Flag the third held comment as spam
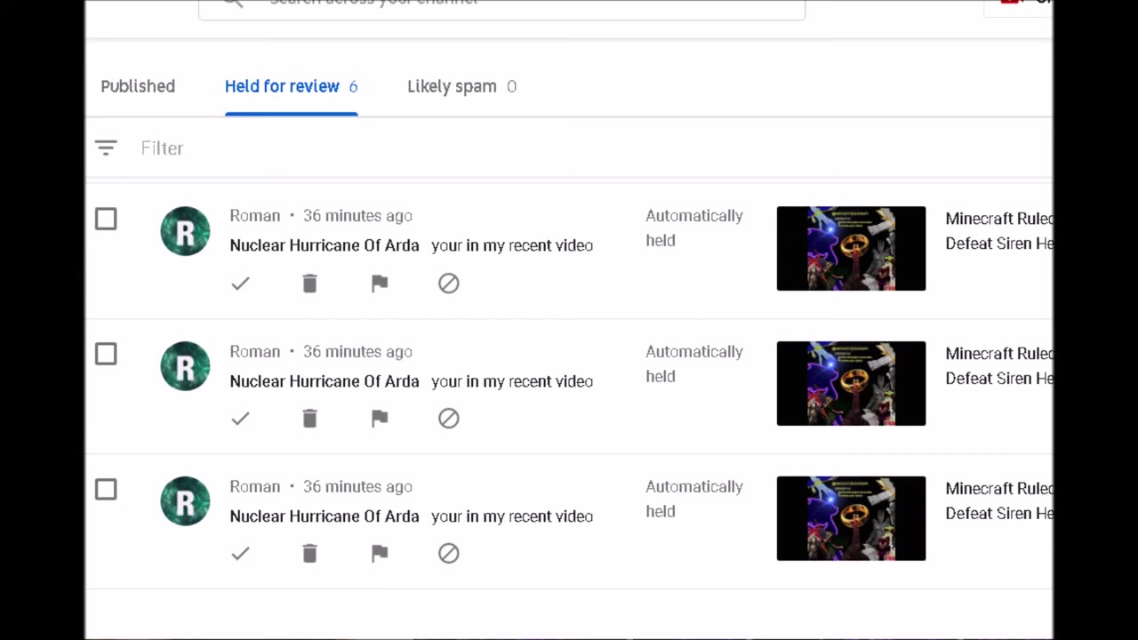The image size is (1138, 640). point(380,554)
